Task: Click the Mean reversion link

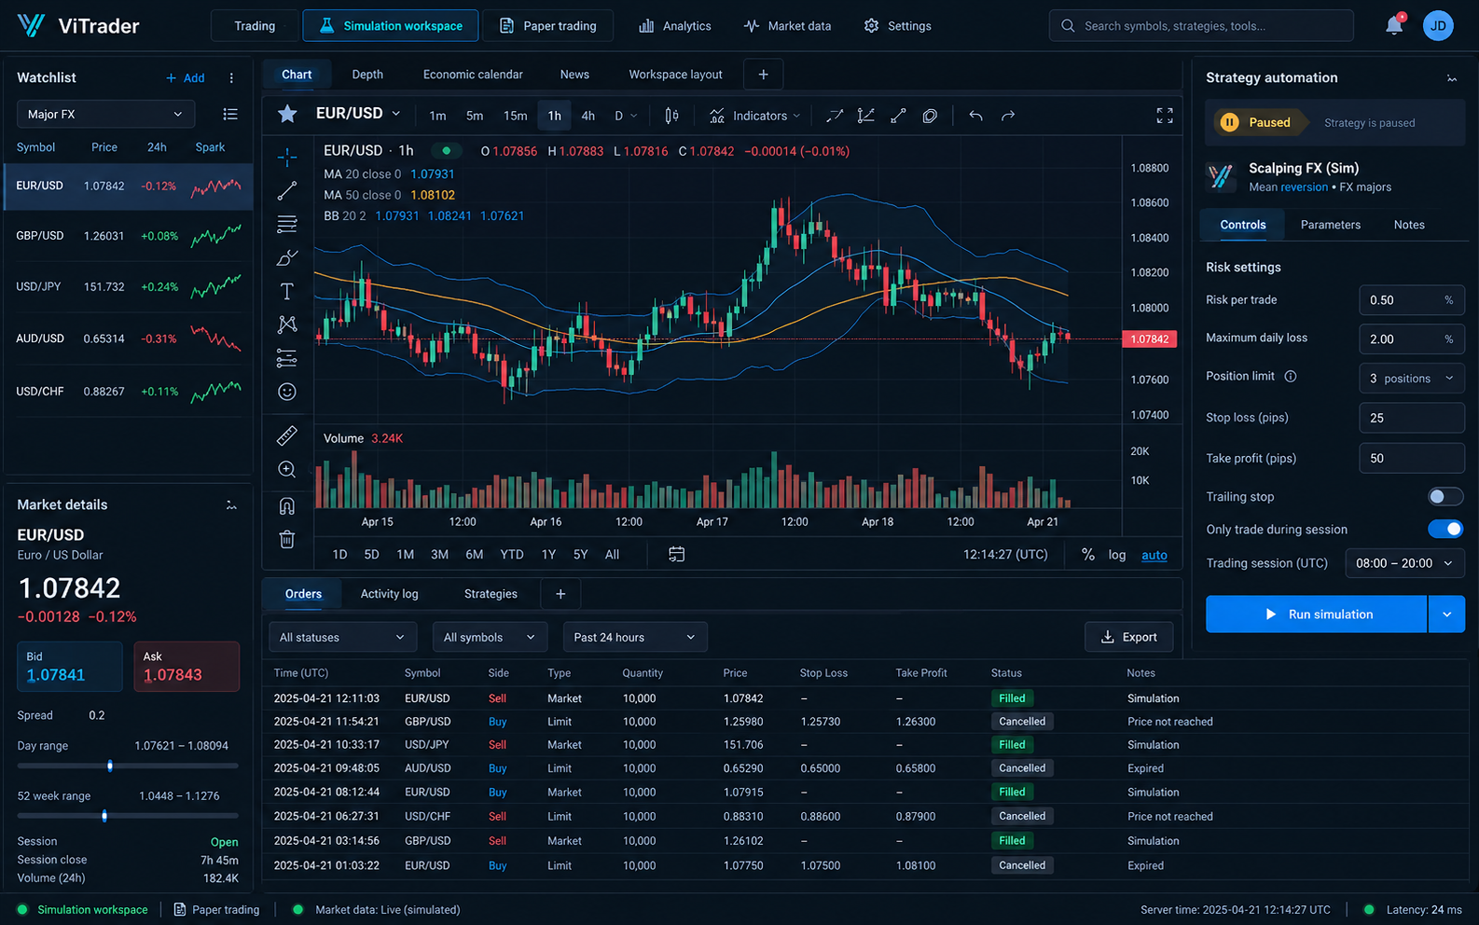Action: click(x=1289, y=187)
